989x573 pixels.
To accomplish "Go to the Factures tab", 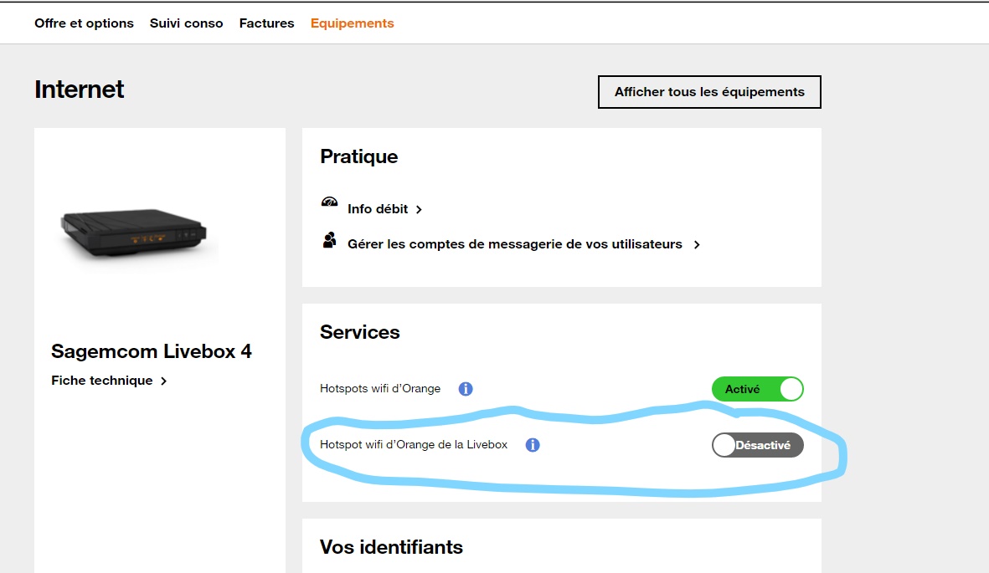I will tap(266, 23).
